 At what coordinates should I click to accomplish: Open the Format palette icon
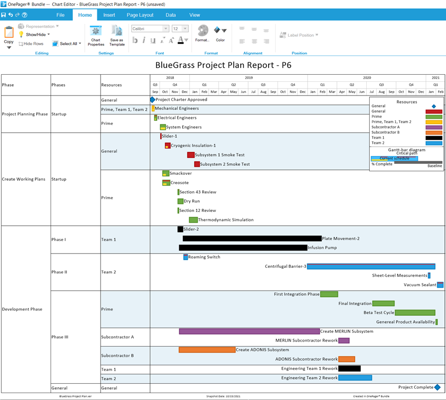[203, 31]
